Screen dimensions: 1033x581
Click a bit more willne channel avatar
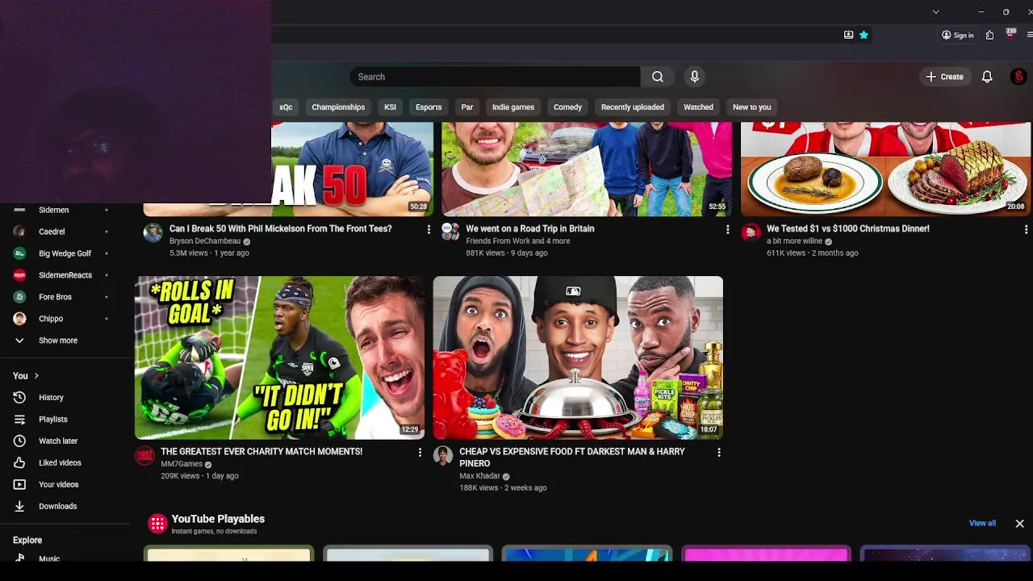click(x=751, y=233)
